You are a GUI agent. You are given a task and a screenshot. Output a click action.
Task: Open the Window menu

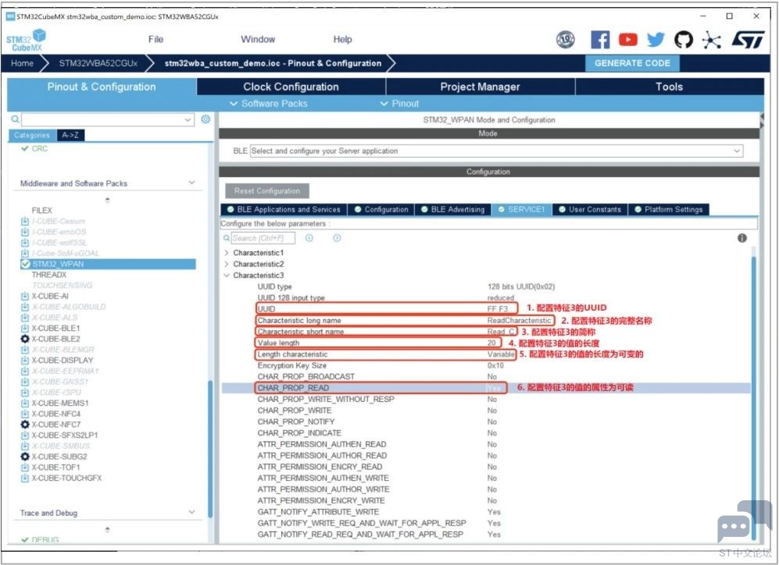click(258, 39)
